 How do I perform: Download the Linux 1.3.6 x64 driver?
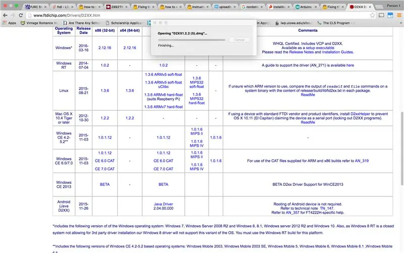(x=130, y=91)
